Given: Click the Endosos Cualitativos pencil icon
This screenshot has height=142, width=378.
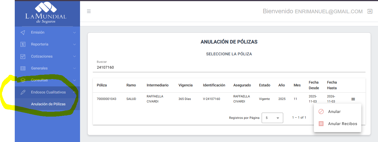Looking at the screenshot, I should 23,92.
